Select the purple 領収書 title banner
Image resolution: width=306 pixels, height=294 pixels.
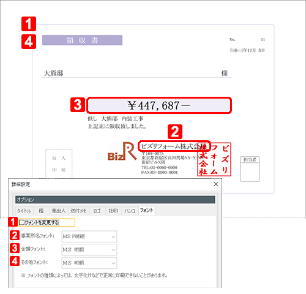[x=82, y=40]
